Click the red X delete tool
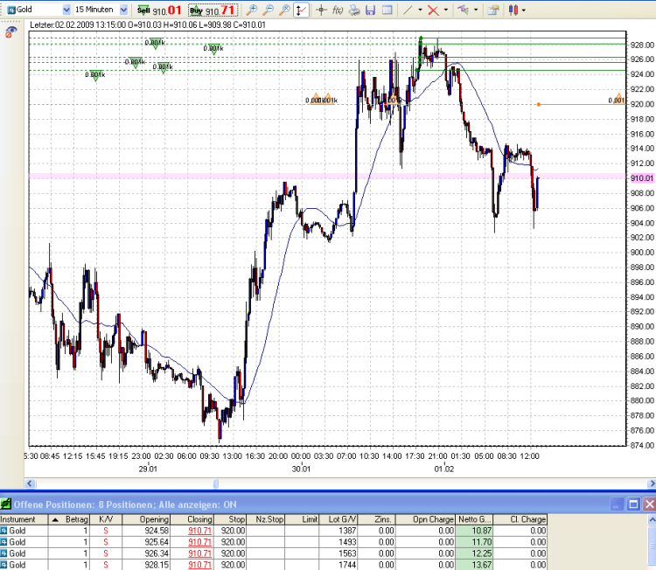Viewport: 656px width, 570px height. [434, 10]
